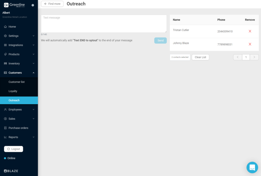261x176 pixels.
Task: Collapse the Customers section chevron
Action: click(x=33, y=73)
